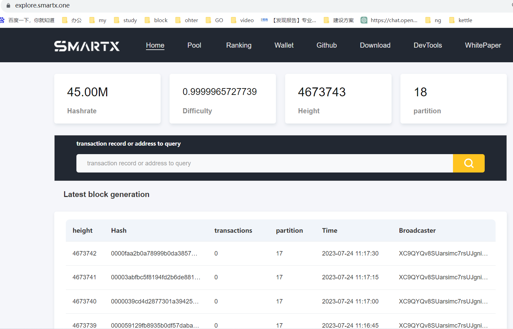Screen dimensions: 513x329
Task: Open the 办公 bookmark folder
Action: tap(72, 20)
